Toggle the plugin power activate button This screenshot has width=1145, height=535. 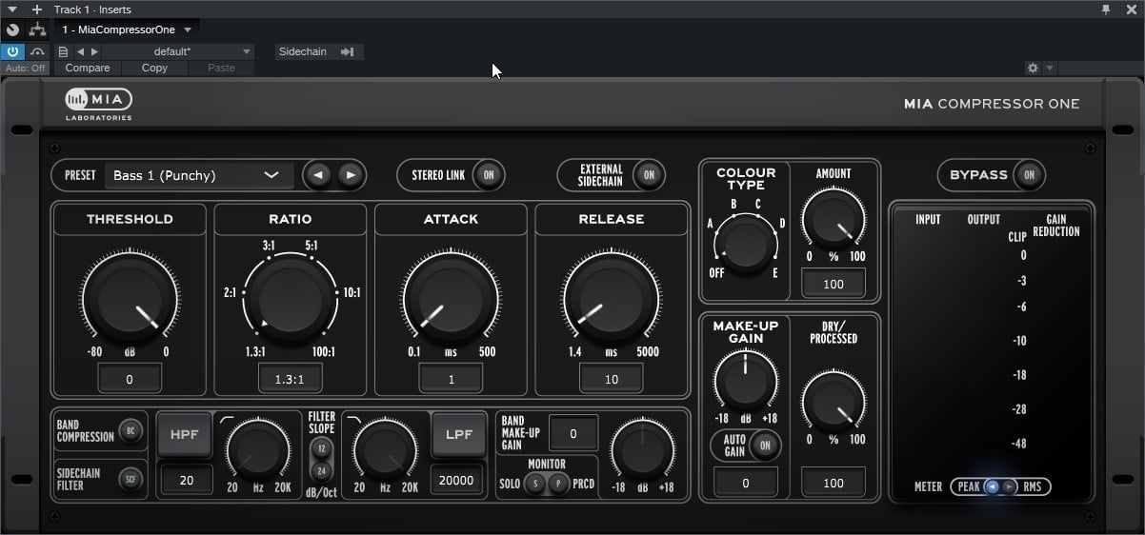[x=12, y=51]
